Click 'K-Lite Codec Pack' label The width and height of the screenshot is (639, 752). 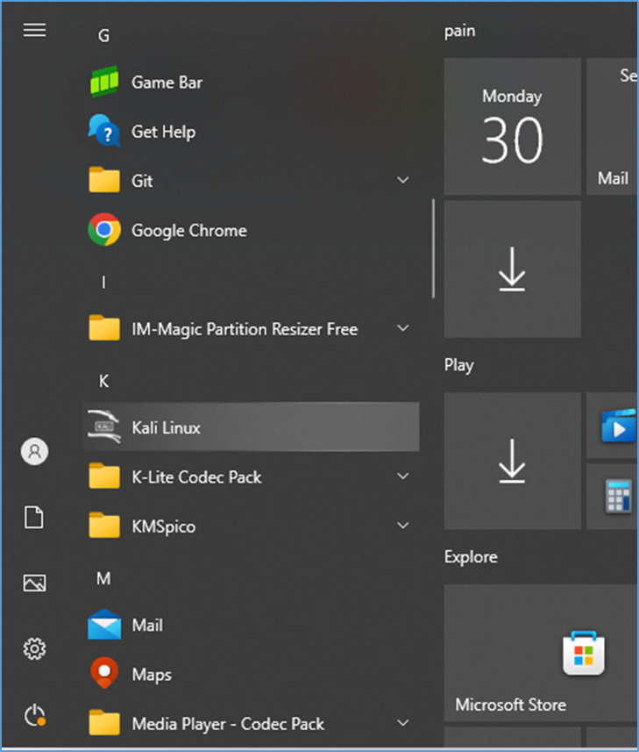coord(196,476)
